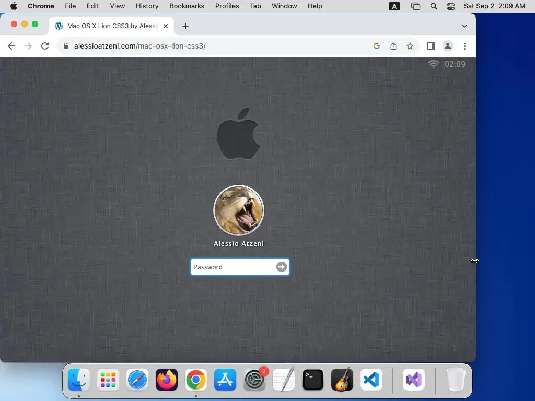Open System Preferences from the Dock
The width and height of the screenshot is (535, 401).
pyautogui.click(x=254, y=380)
